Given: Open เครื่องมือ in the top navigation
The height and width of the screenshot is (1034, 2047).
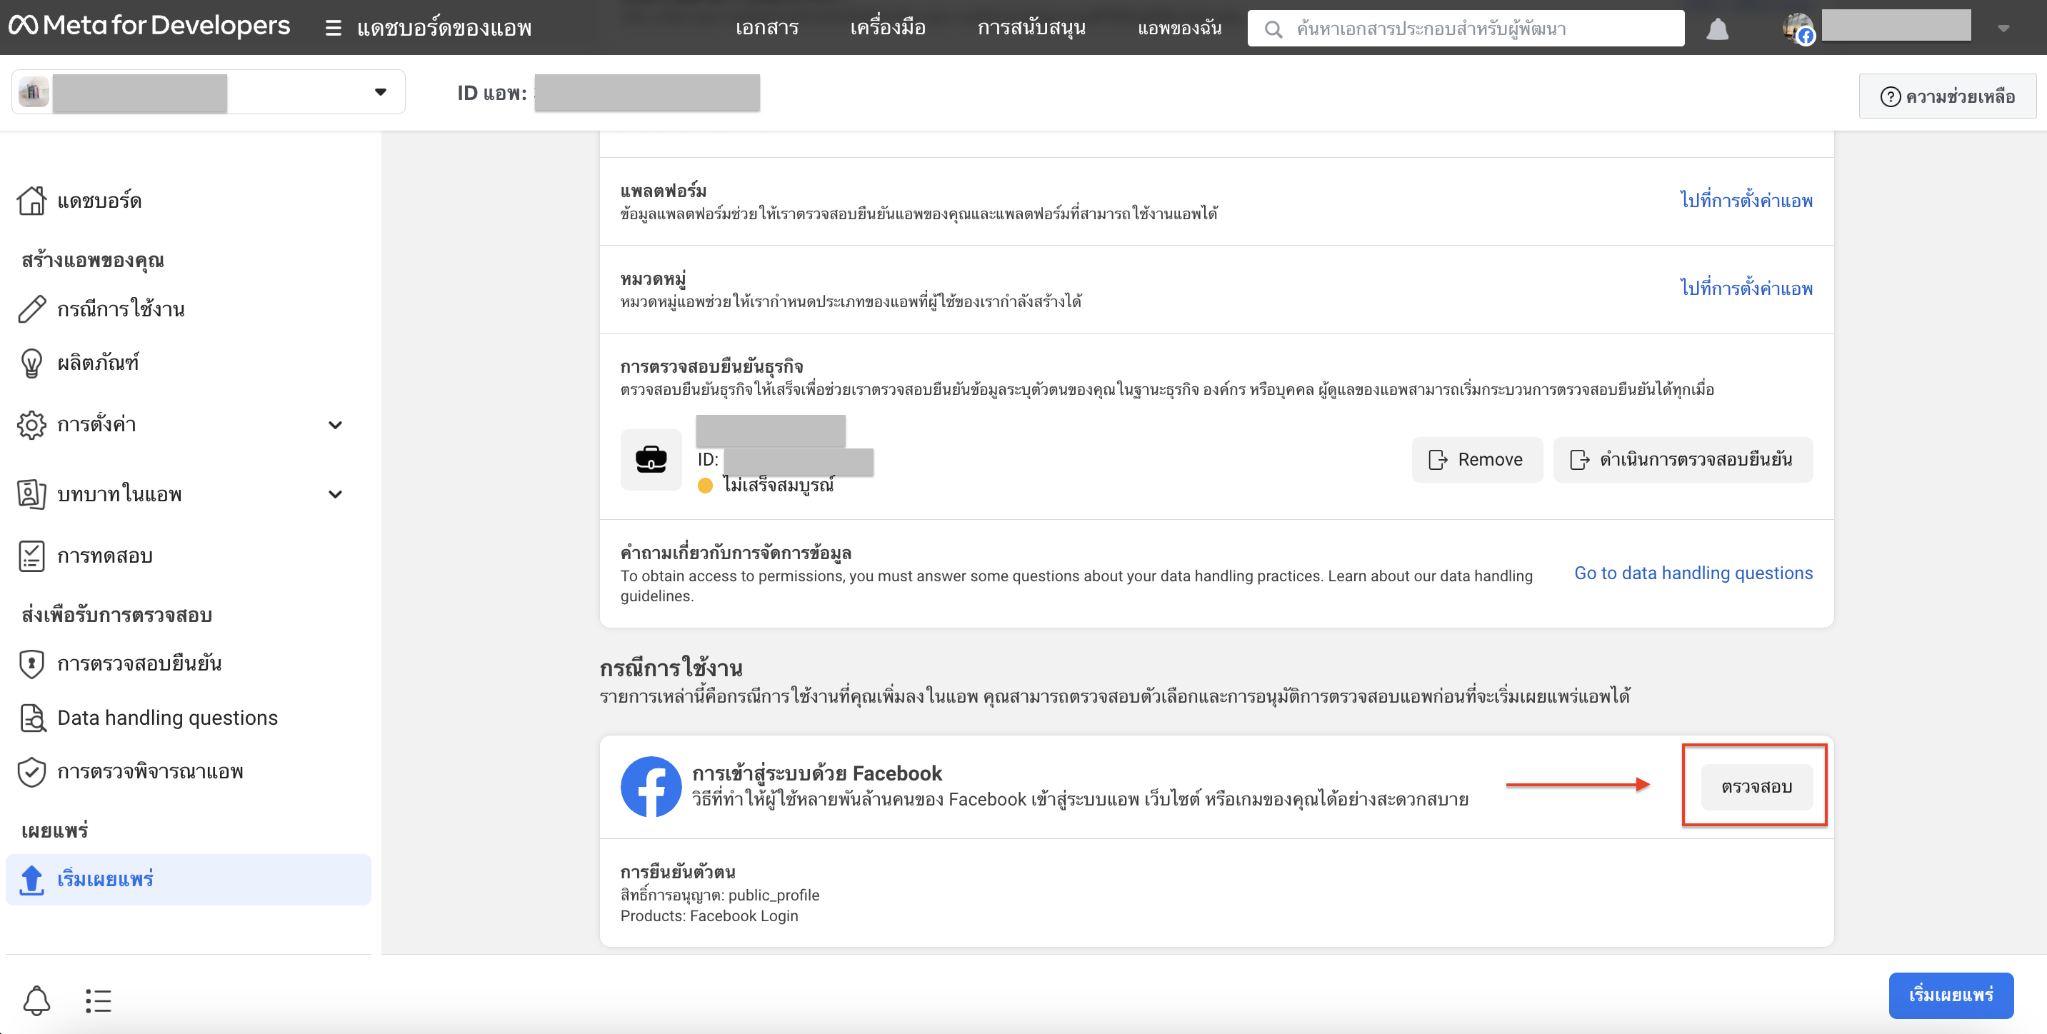Looking at the screenshot, I should (888, 28).
